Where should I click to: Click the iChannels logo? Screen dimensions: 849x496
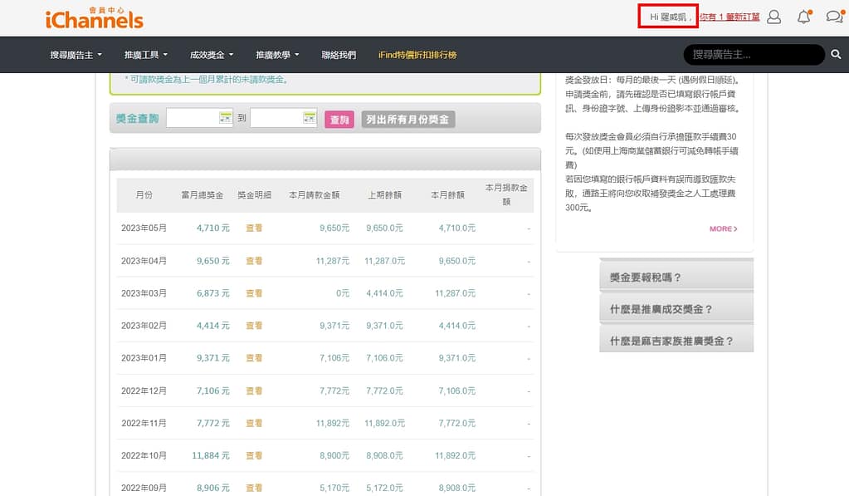coord(94,17)
